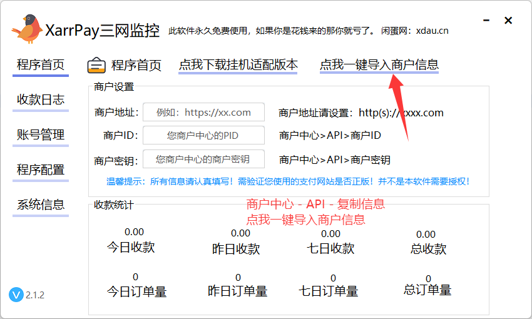Click 点我下载挂机适配版本 download link

[238, 64]
